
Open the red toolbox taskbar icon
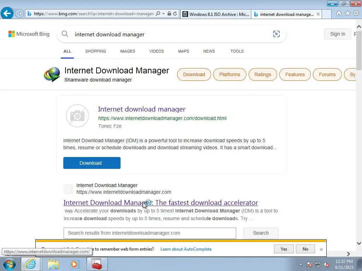[x=97, y=264]
